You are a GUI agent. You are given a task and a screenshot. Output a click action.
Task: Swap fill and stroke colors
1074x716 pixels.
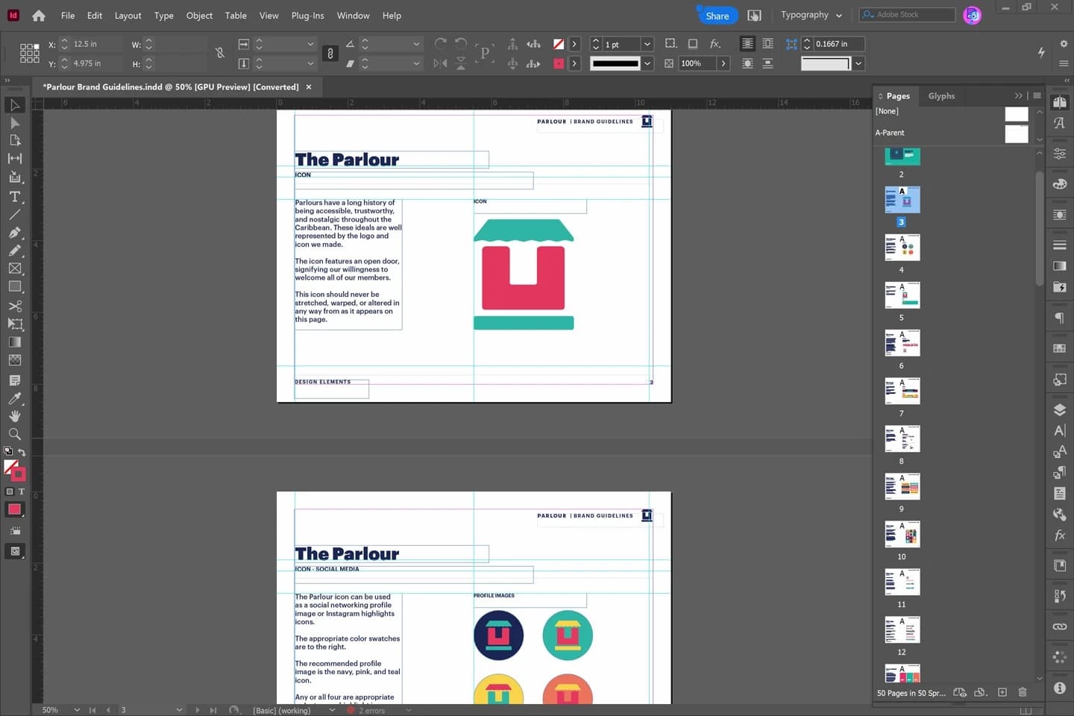[21, 452]
